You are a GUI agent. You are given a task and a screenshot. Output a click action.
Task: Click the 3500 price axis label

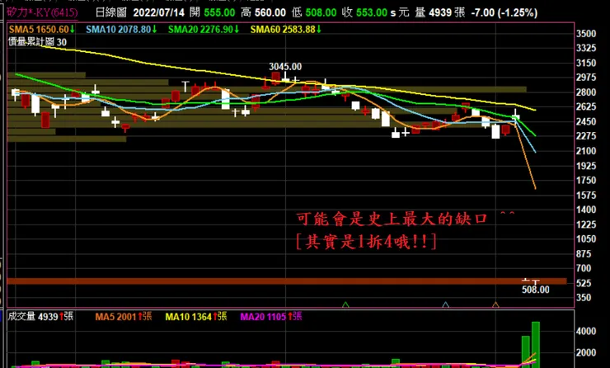coord(586,34)
